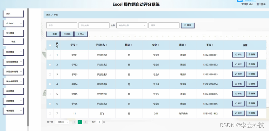Sort the table by 学号 column arrows

click(x=77, y=45)
